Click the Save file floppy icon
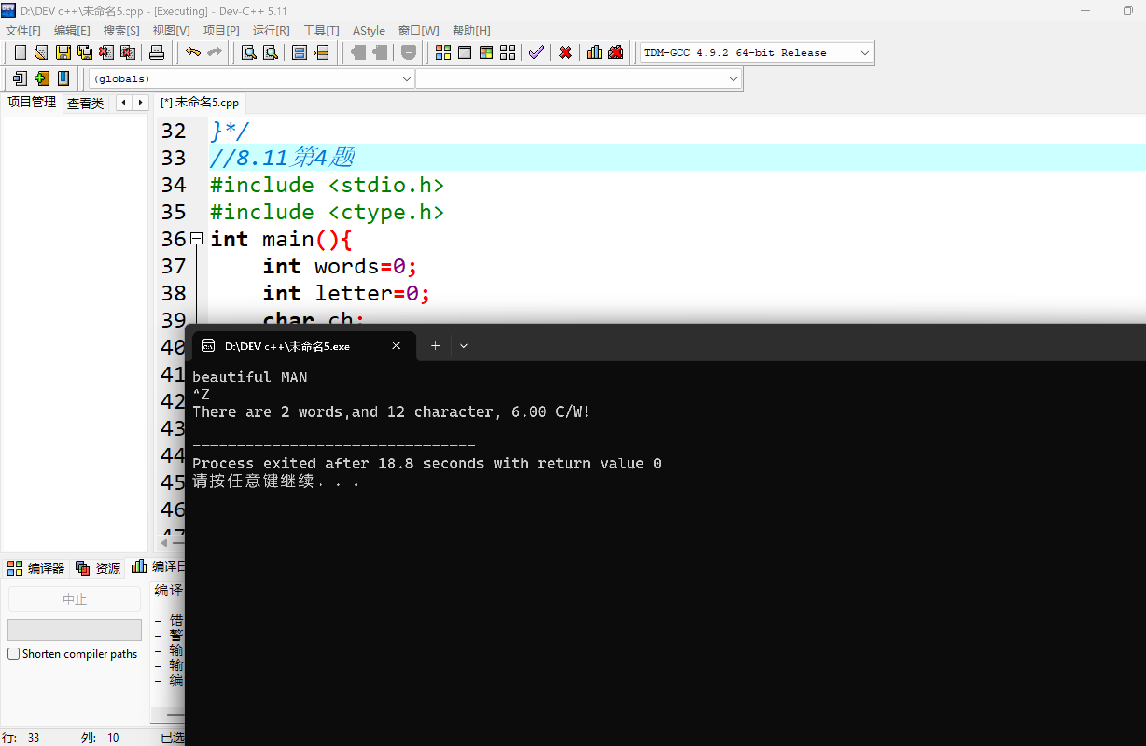Image resolution: width=1146 pixels, height=746 pixels. (x=63, y=52)
